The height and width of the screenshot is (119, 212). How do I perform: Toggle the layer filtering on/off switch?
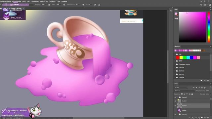click(x=211, y=87)
